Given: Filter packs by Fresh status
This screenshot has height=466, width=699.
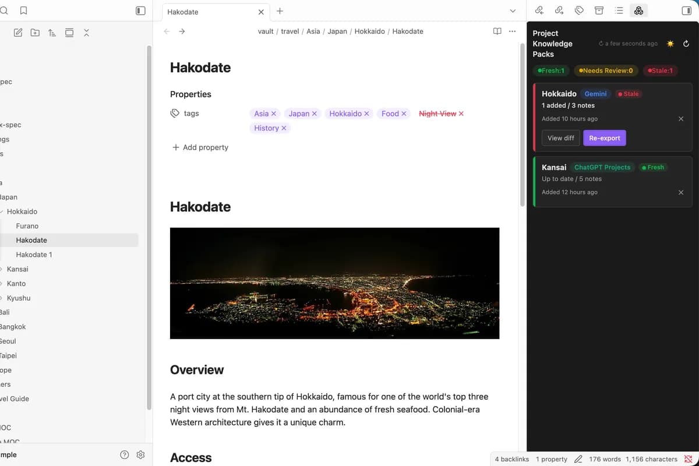Looking at the screenshot, I should pos(551,70).
